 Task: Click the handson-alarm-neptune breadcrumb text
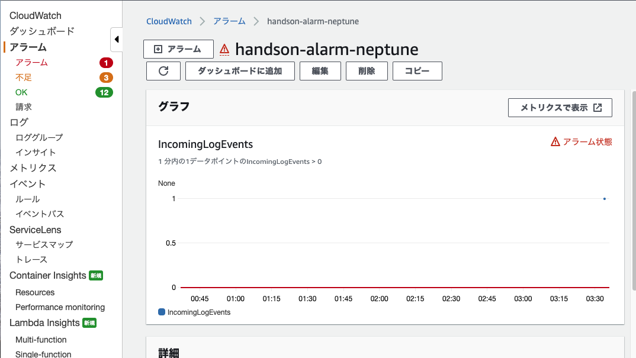coord(313,21)
